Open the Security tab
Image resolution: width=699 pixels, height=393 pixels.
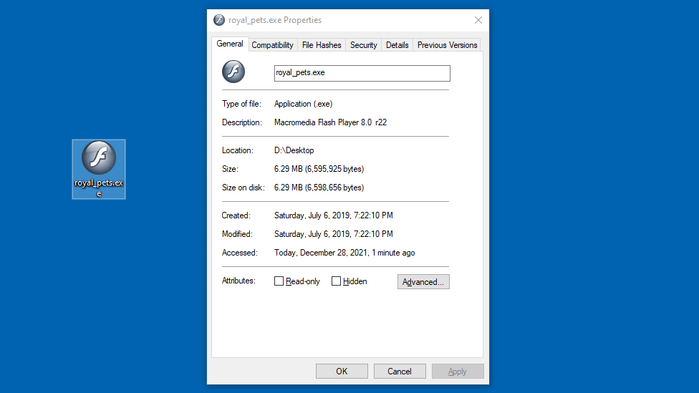(x=363, y=45)
